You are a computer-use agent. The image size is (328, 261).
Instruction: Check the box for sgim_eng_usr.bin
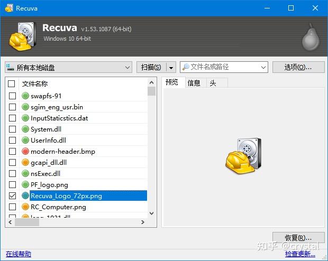pyautogui.click(x=12, y=107)
